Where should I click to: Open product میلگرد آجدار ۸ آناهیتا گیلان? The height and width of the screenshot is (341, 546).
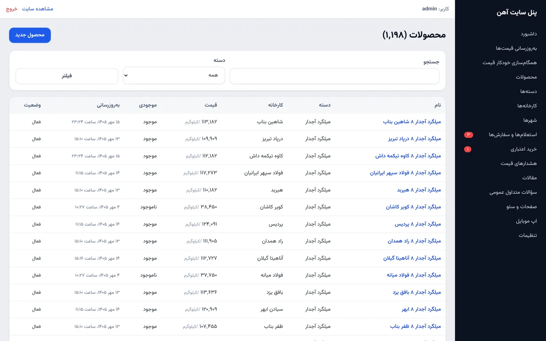coord(412,258)
